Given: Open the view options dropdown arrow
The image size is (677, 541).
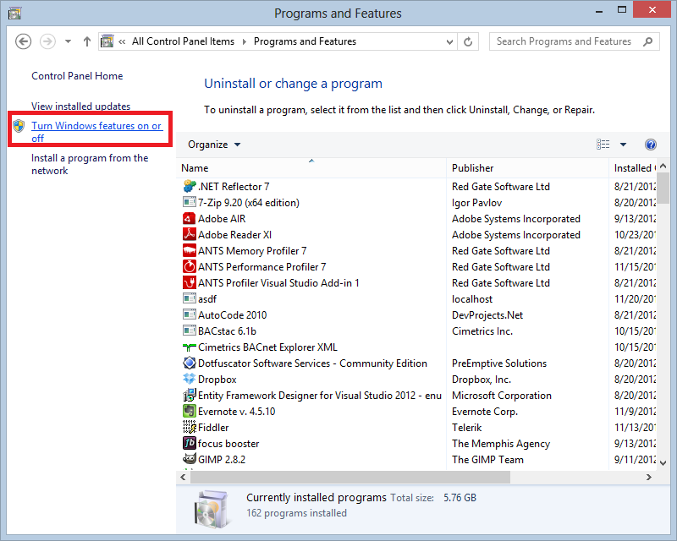Looking at the screenshot, I should (624, 145).
